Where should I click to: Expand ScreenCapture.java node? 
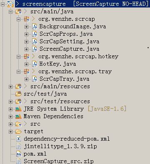coord(26,49)
